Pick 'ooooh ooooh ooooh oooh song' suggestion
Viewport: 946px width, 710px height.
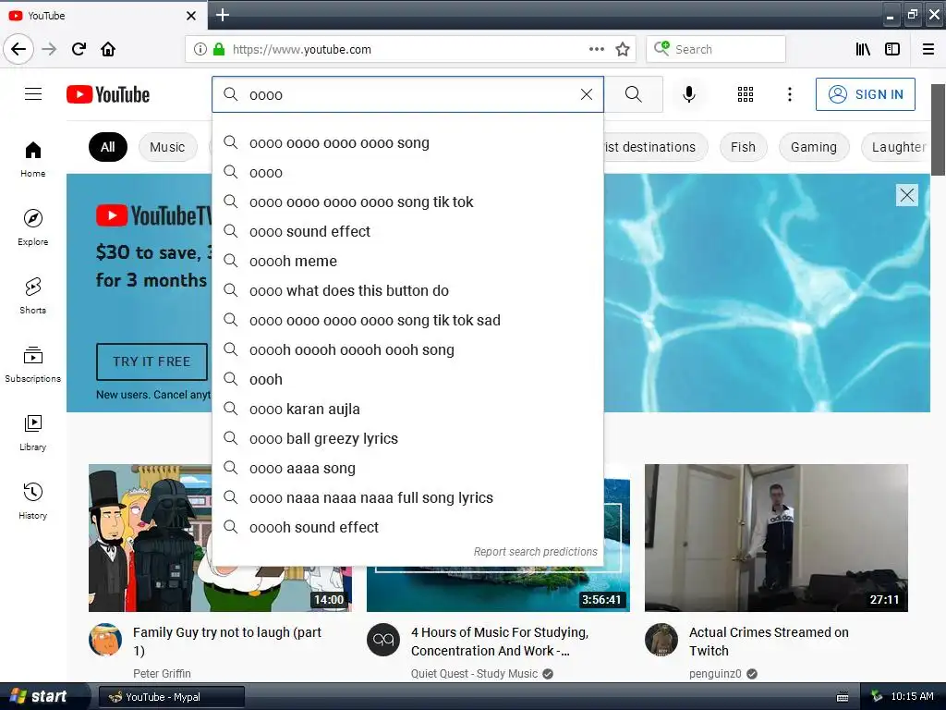(407, 350)
